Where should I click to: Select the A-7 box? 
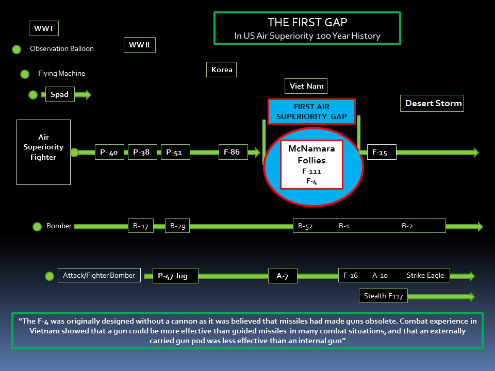[283, 276]
